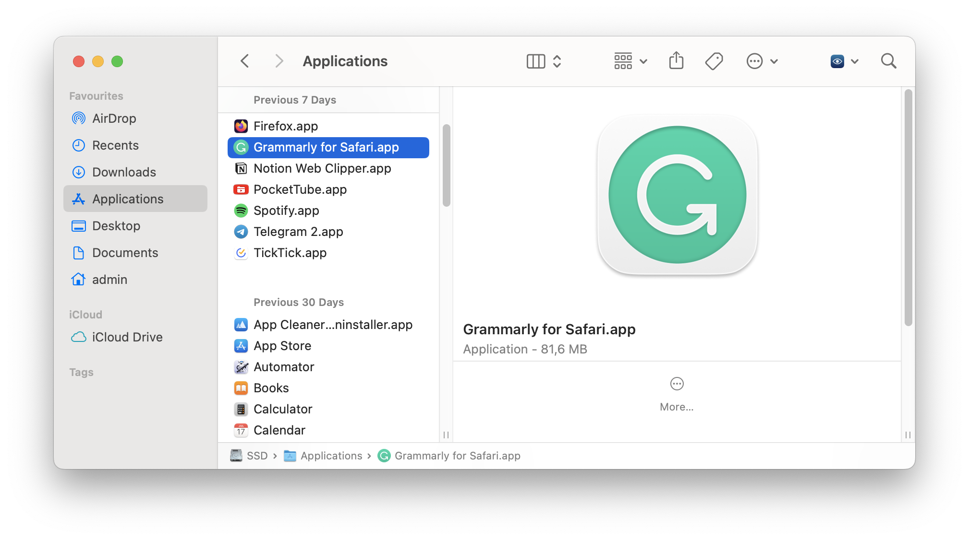The image size is (969, 540).
Task: Click the Search icon in toolbar
Action: pos(889,61)
